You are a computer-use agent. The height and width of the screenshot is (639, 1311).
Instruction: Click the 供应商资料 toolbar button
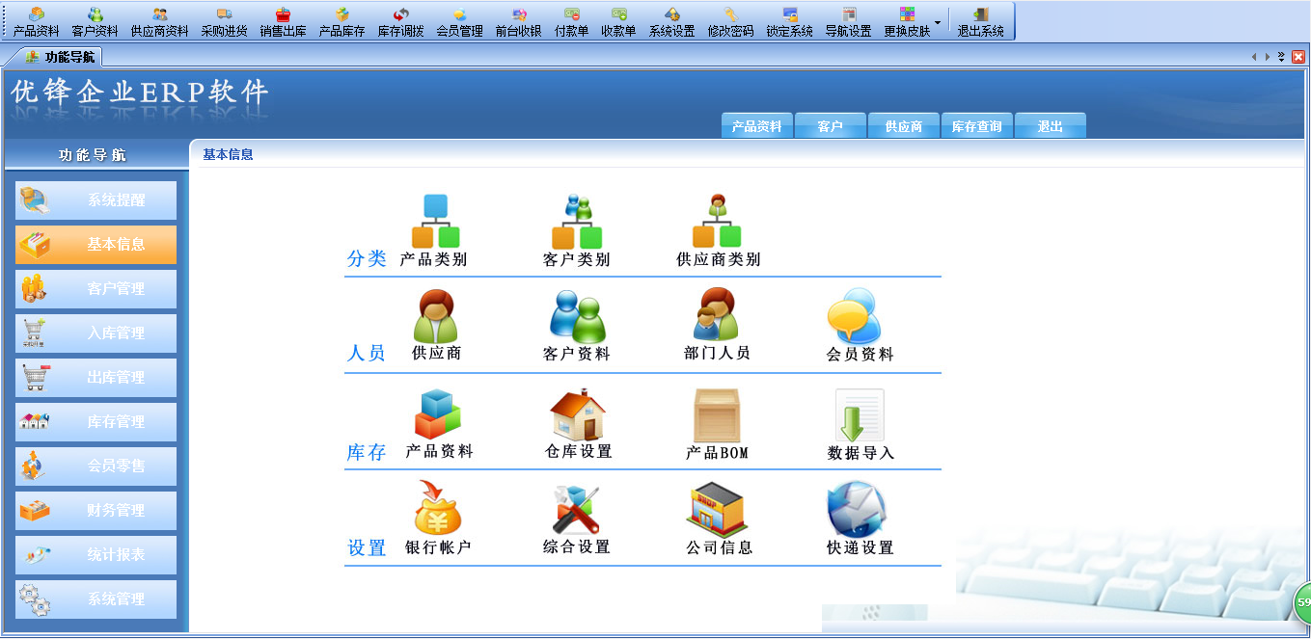[159, 21]
